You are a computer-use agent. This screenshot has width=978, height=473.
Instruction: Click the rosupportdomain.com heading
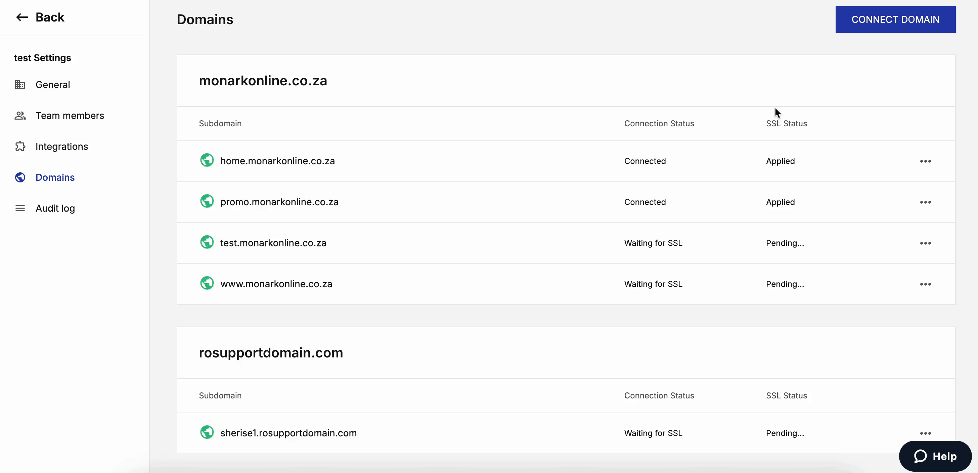(271, 353)
